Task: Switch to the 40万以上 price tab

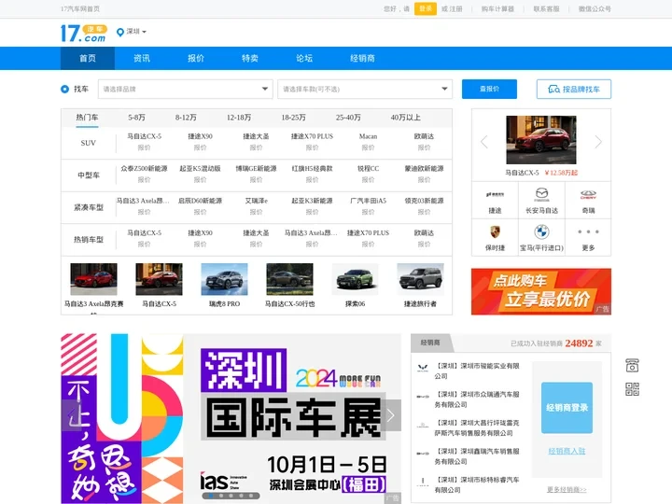Action: tap(405, 118)
